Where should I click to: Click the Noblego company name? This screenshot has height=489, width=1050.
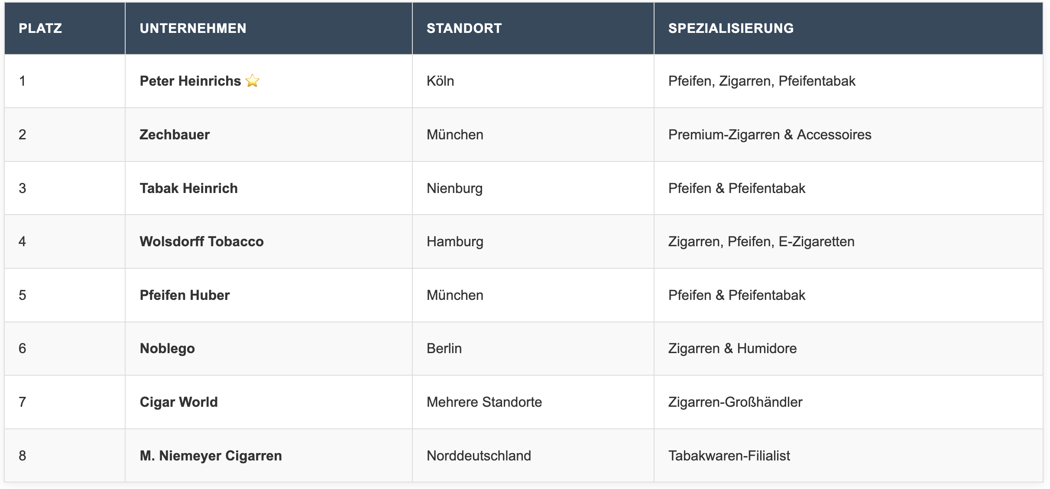tap(167, 348)
